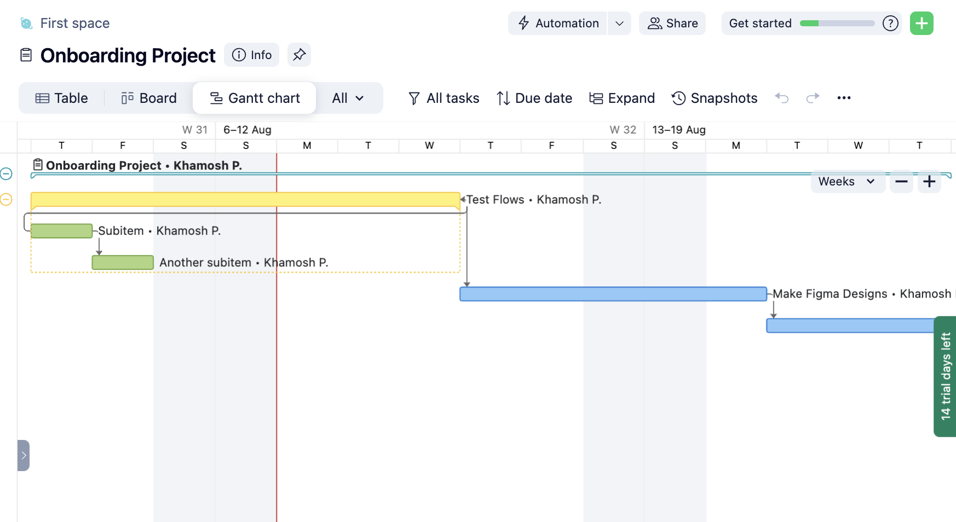The height and width of the screenshot is (522, 956).
Task: Click the green plus add button
Action: pos(922,24)
